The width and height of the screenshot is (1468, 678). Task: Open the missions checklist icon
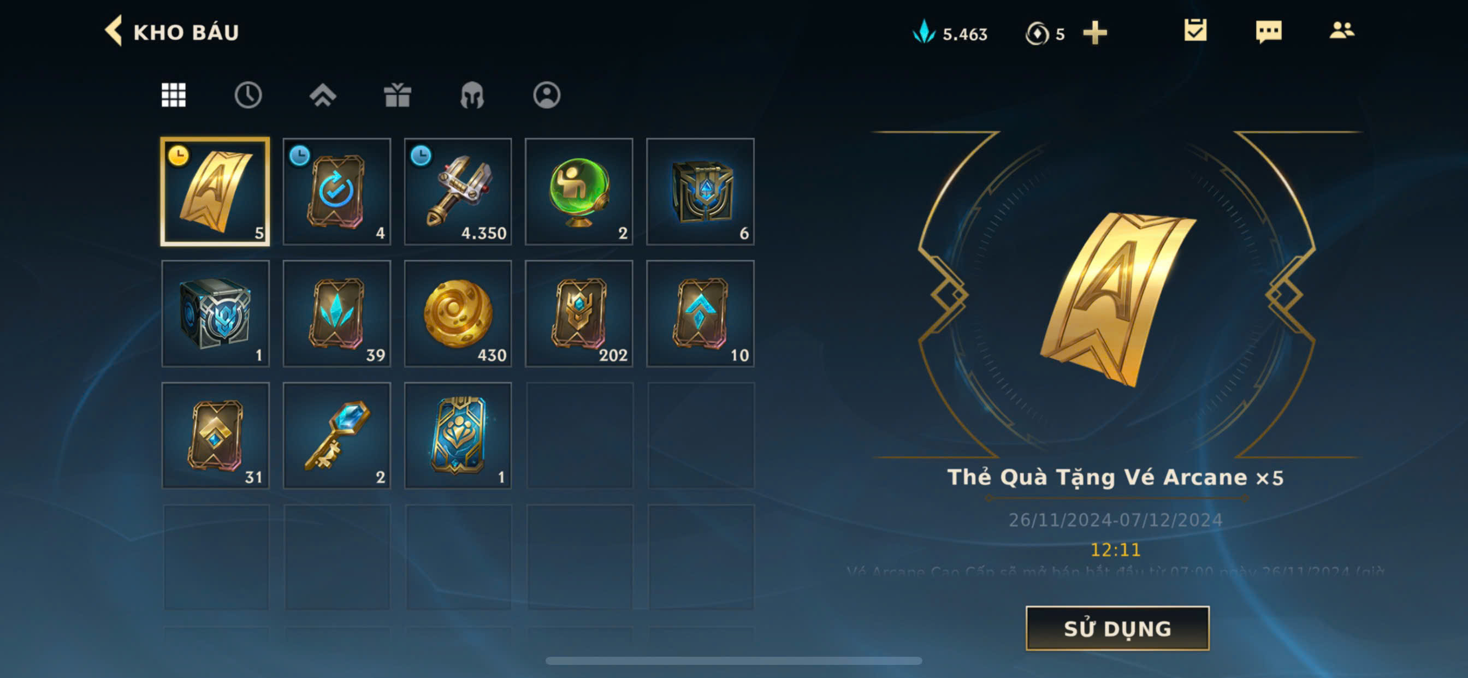[x=1195, y=30]
